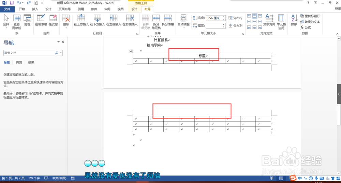
Task: Align cell text top left
Action: point(249,16)
